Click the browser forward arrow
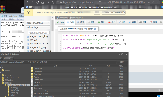Image resolution: width=163 pixels, height=97 pixels. pos(32,2)
